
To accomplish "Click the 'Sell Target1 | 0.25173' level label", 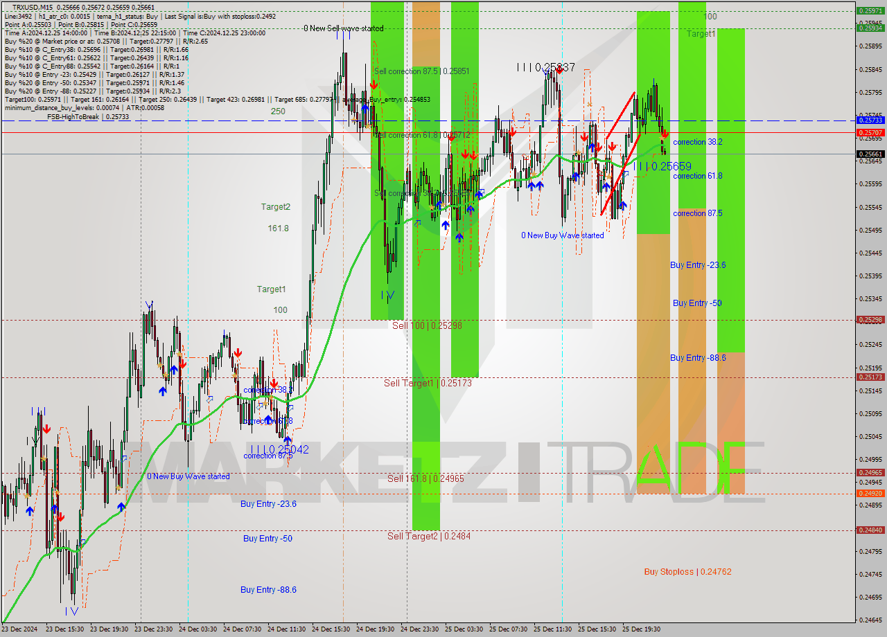I will pos(428,383).
